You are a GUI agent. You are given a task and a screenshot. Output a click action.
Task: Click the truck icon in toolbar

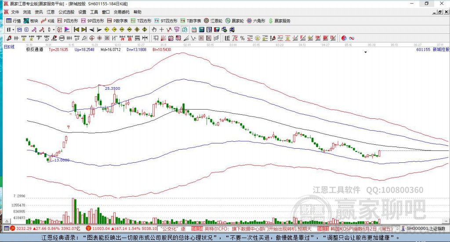(x=232, y=29)
